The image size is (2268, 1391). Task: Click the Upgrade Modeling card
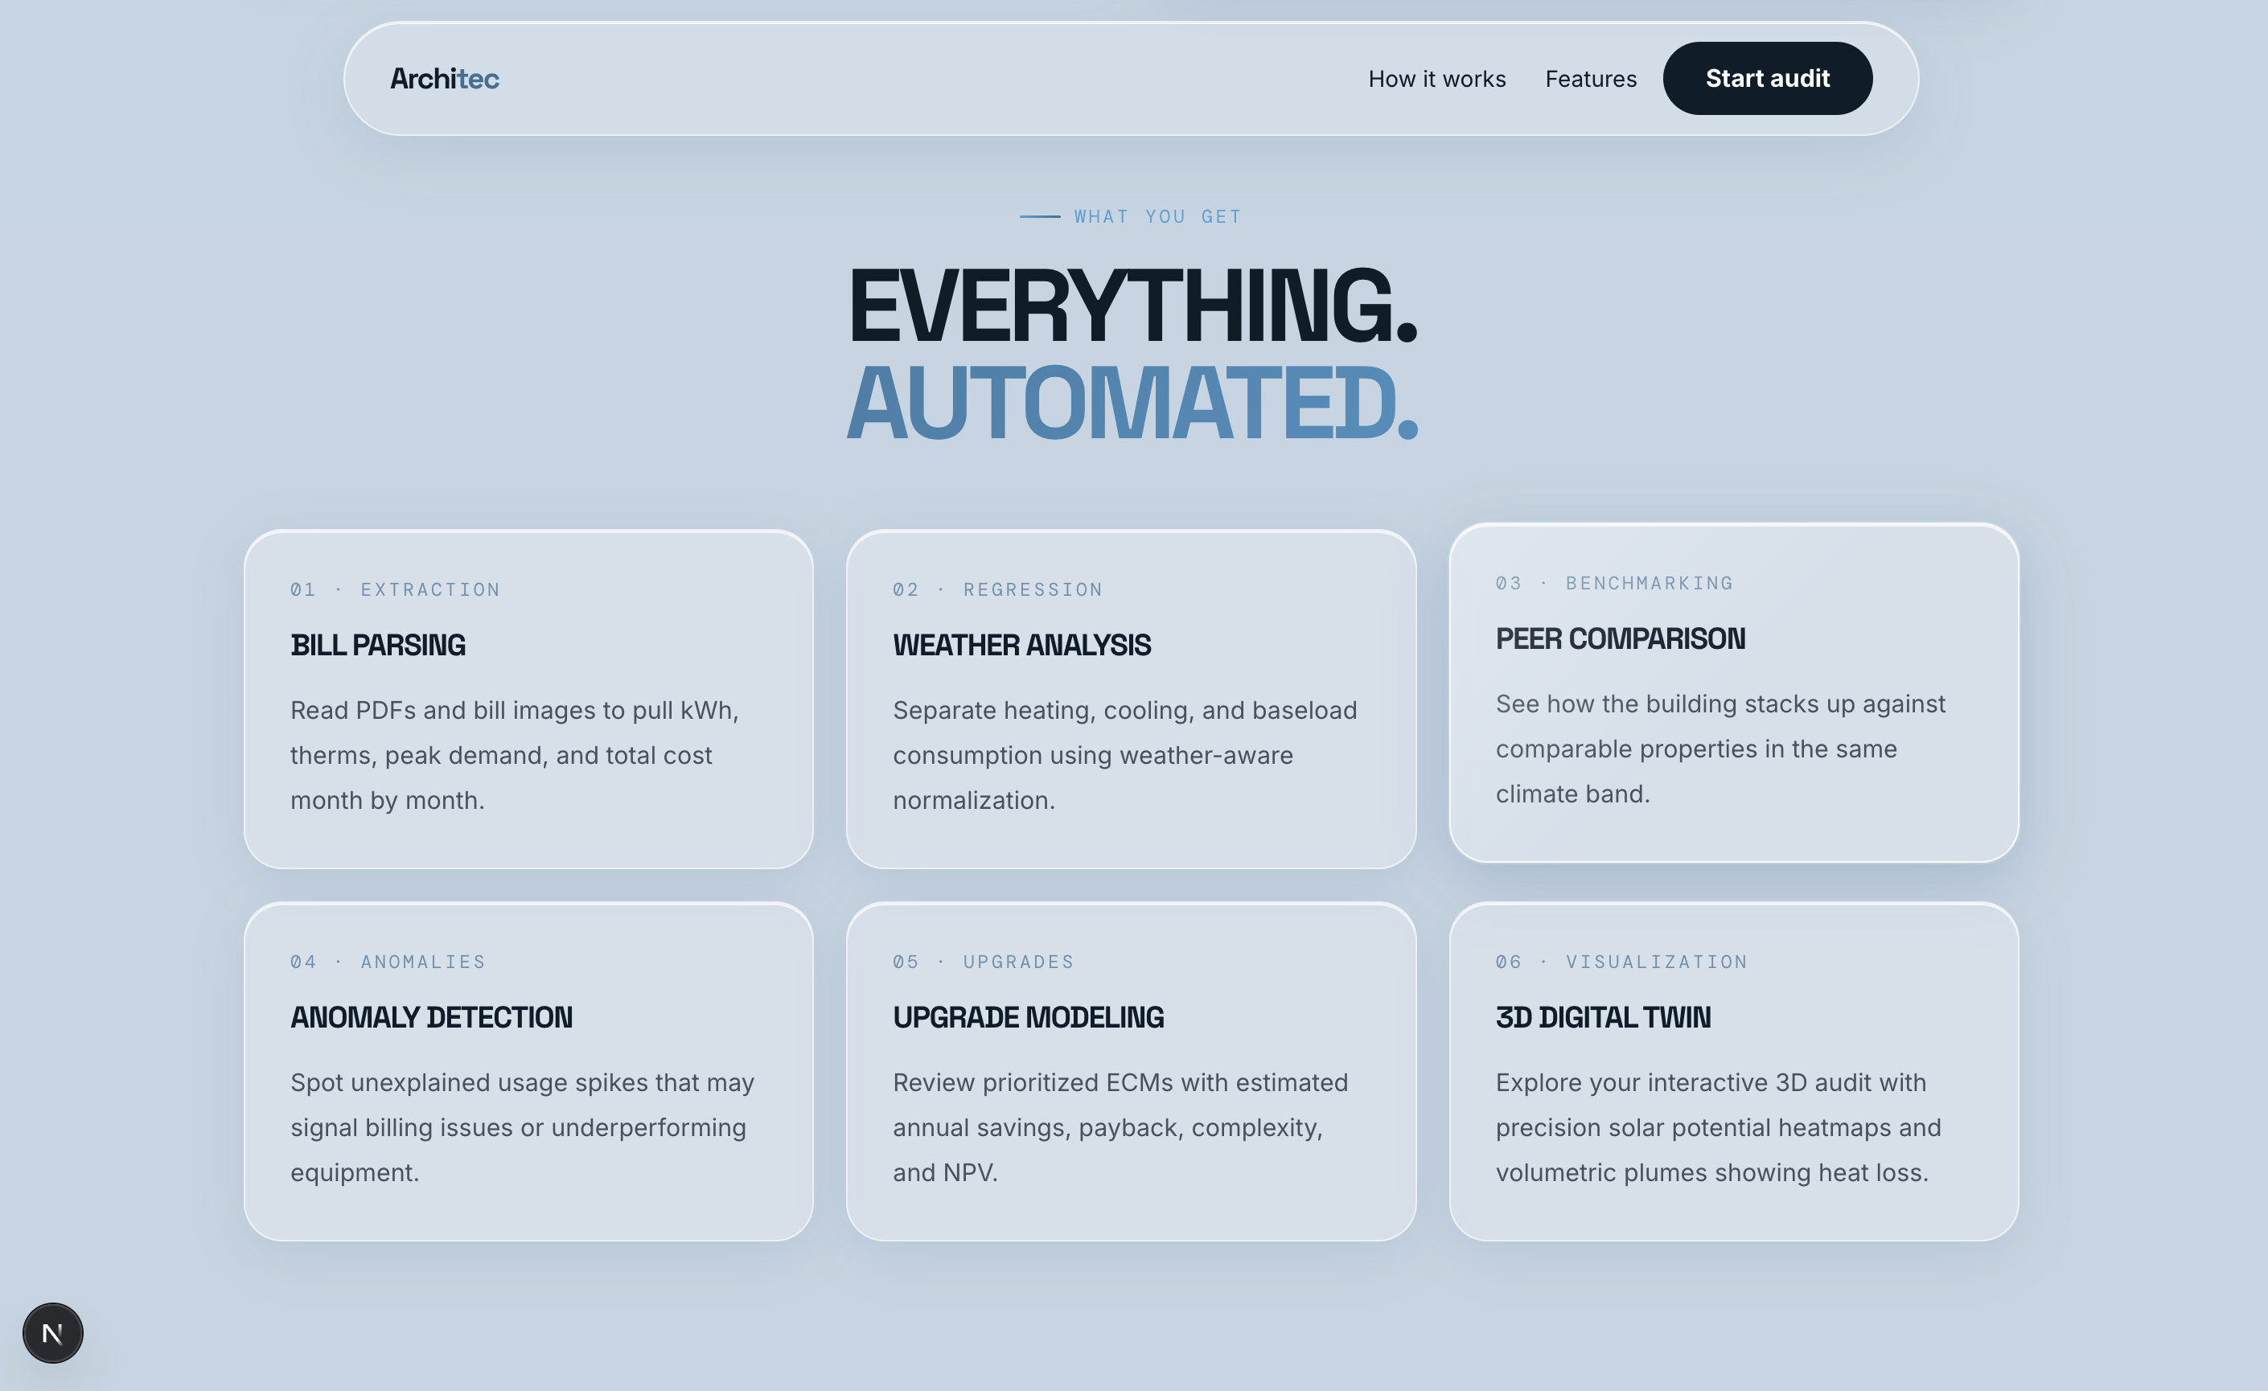[x=1130, y=1072]
